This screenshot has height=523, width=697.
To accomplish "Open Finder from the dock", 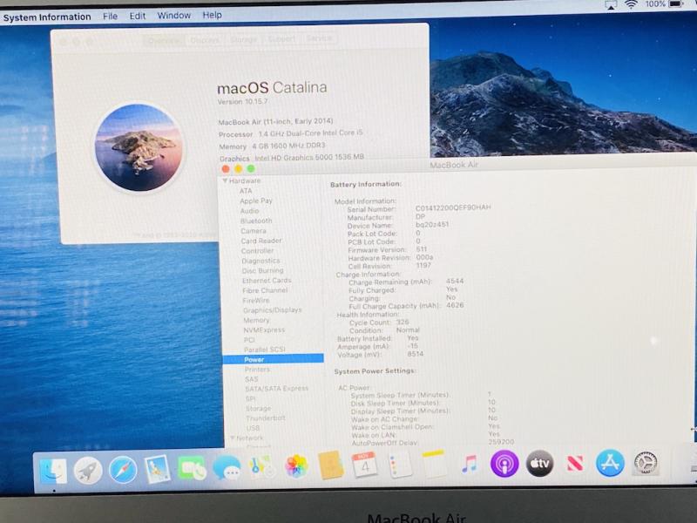I will coord(53,472).
